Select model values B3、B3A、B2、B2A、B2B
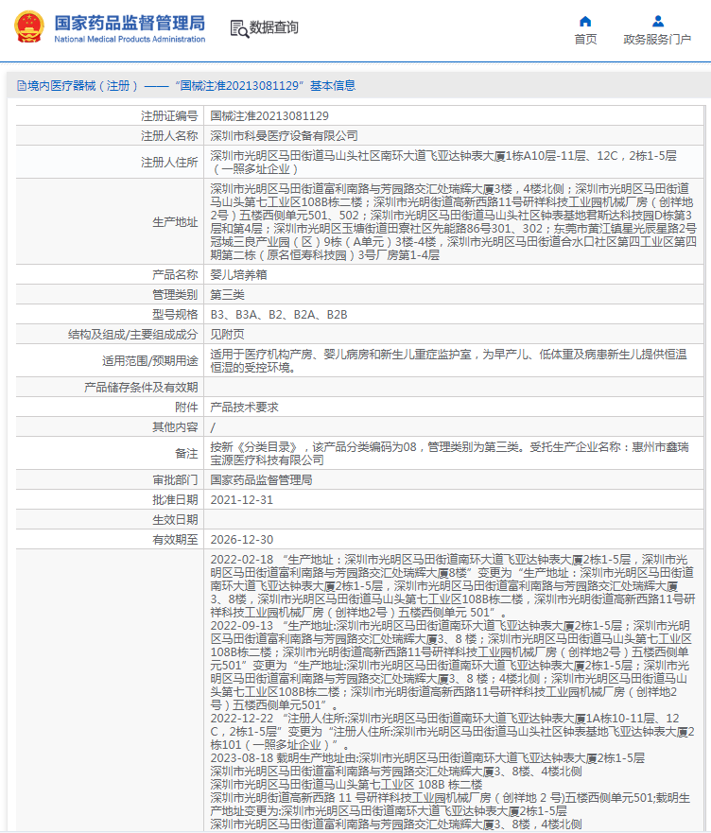Viewport: 711px width, 833px height. (x=279, y=315)
